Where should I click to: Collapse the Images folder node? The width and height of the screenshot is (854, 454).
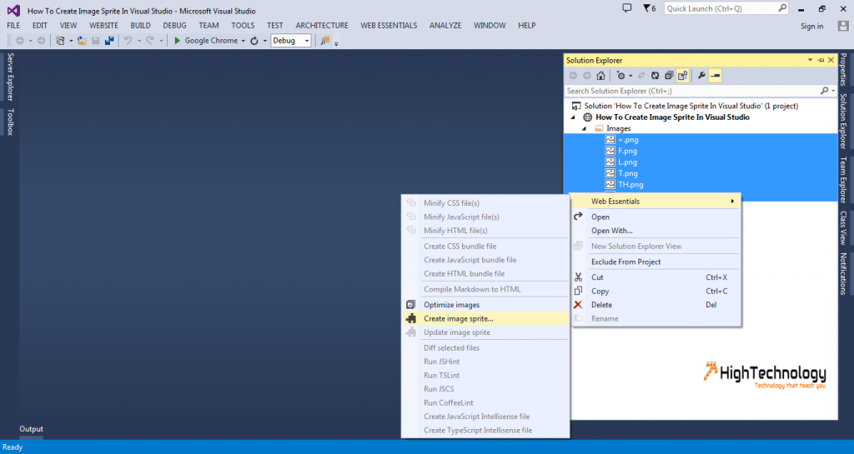pos(584,129)
